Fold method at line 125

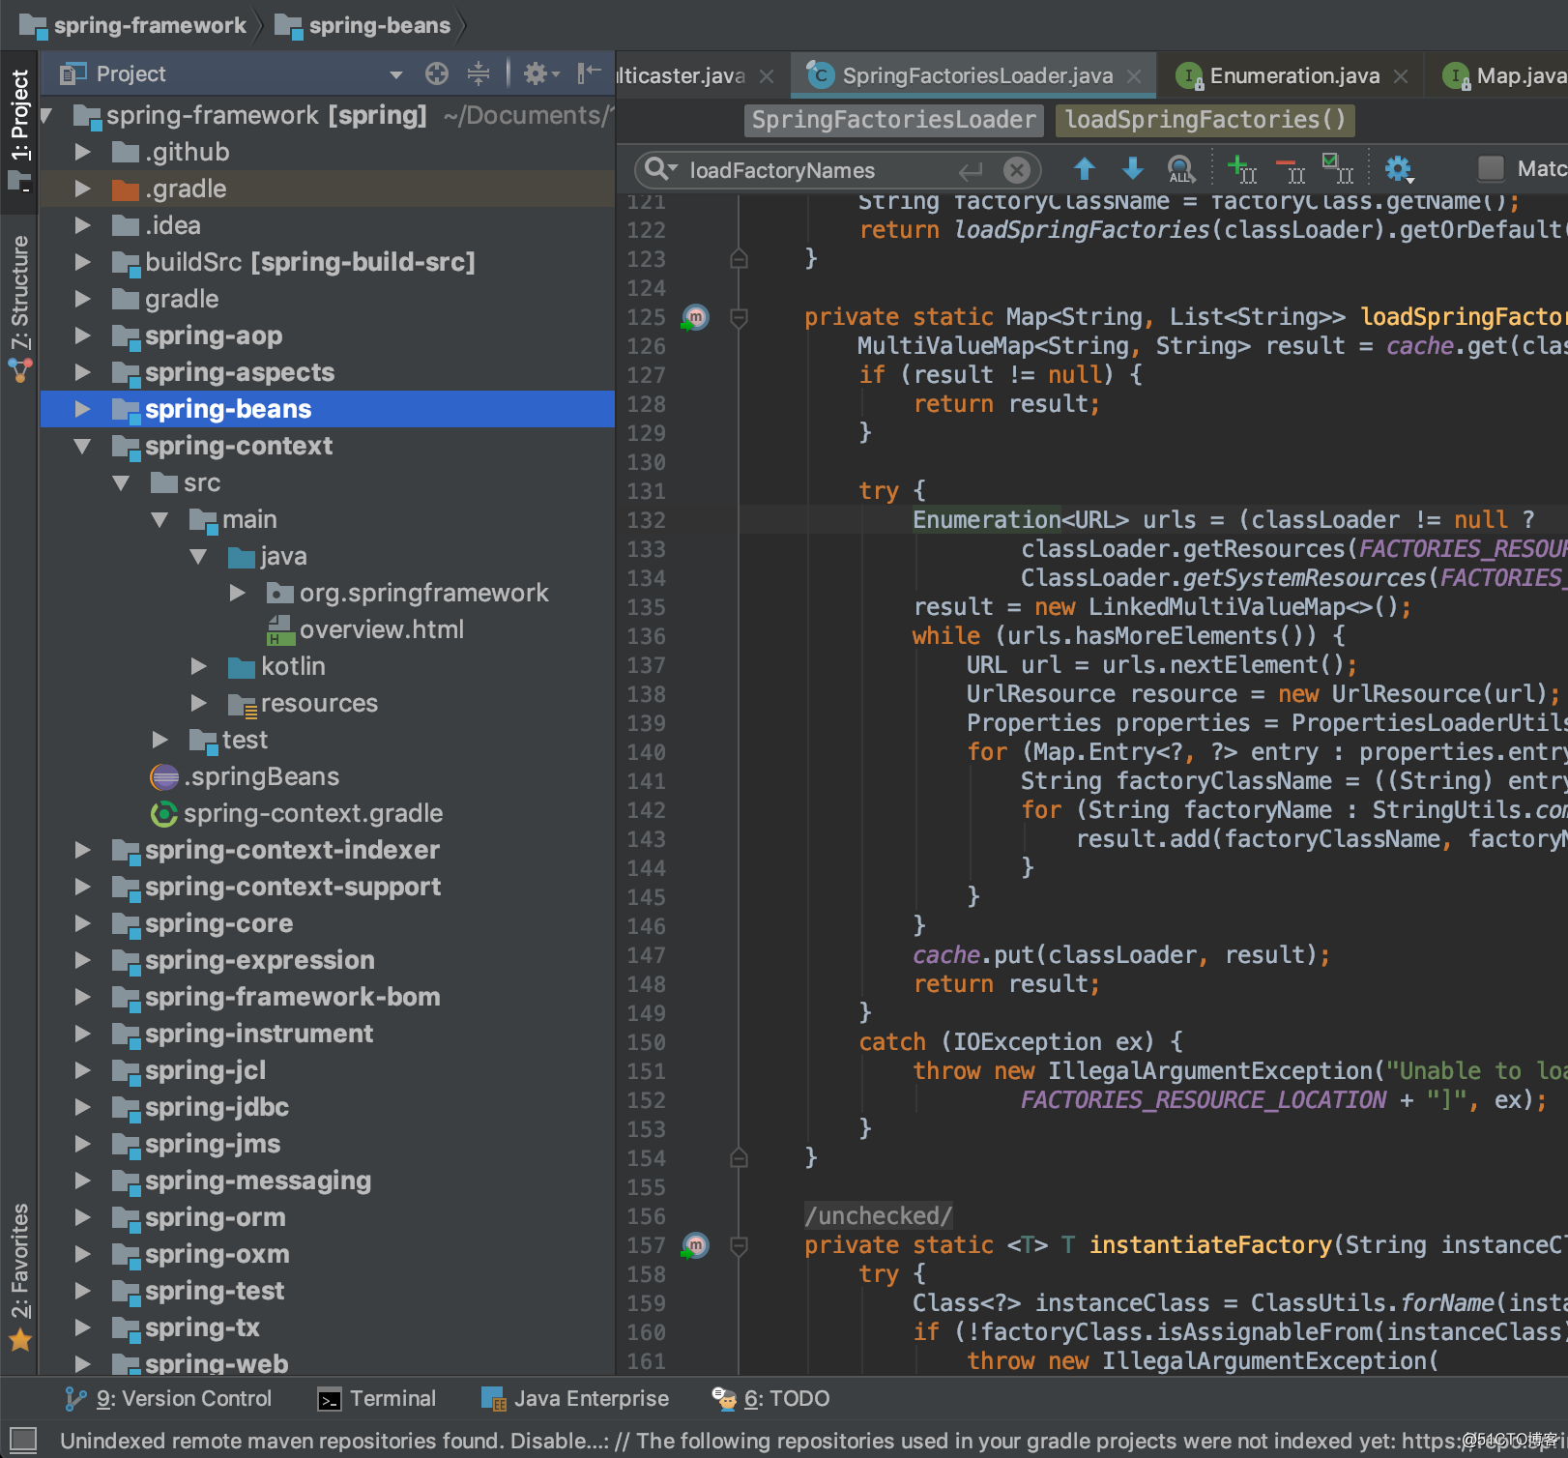(739, 317)
